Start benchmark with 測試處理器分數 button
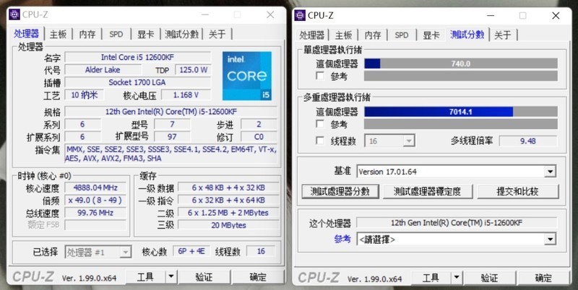 (x=340, y=191)
